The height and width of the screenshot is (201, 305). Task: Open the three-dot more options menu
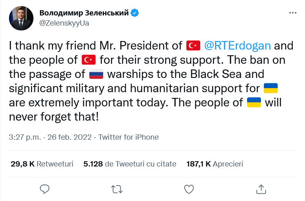coord(293,13)
